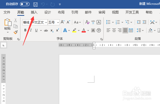The width and height of the screenshot is (160, 104).
Task: Click the Center alignment icon
Action: (x=114, y=30)
